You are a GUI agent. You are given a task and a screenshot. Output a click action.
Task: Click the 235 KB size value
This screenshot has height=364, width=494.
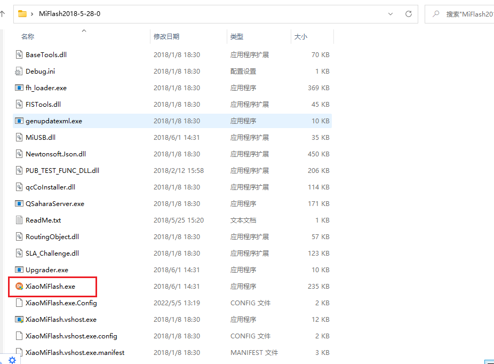318,286
